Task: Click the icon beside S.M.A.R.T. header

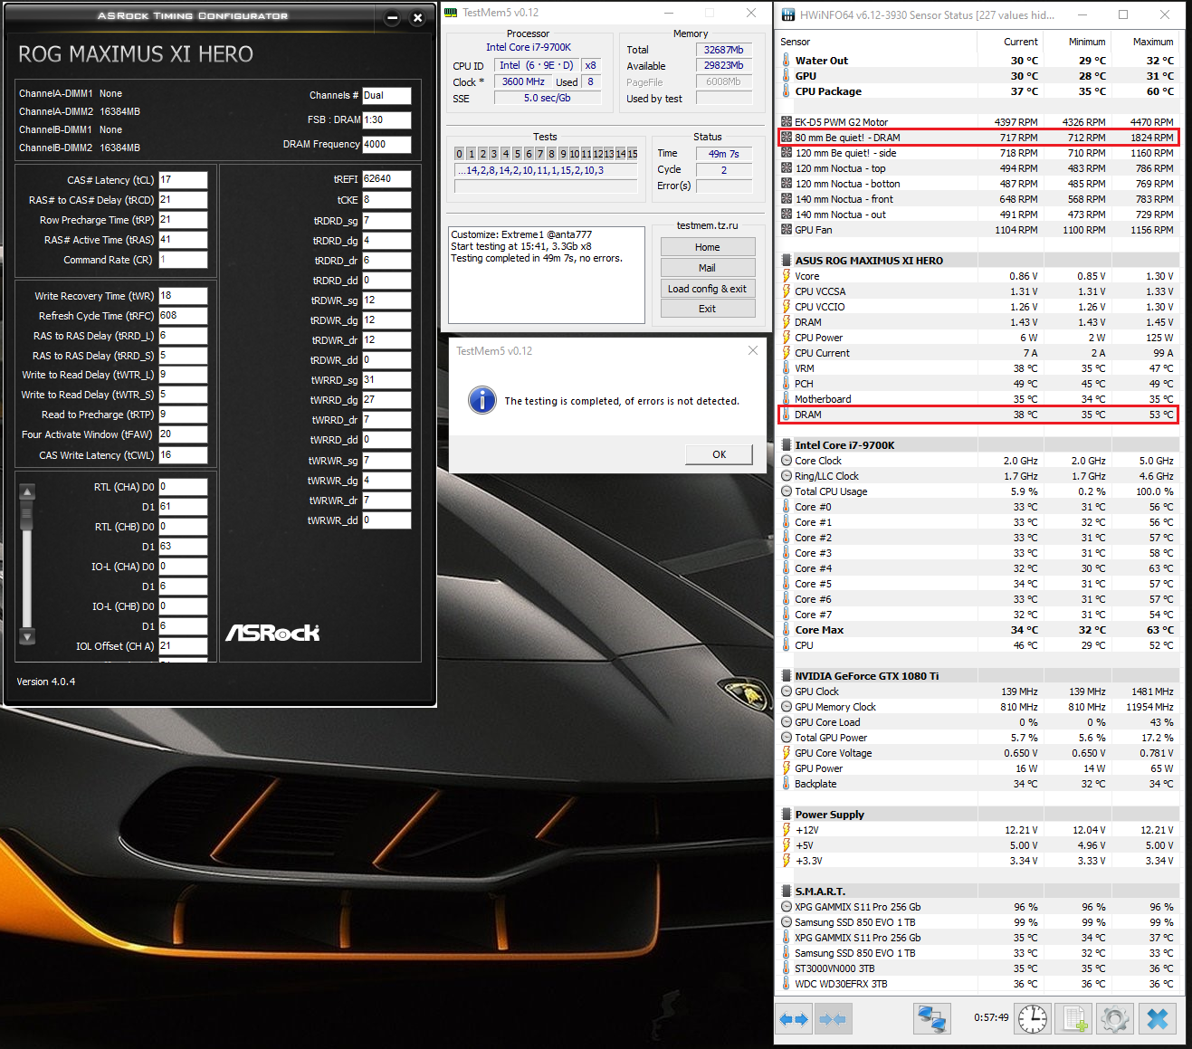Action: coord(787,892)
